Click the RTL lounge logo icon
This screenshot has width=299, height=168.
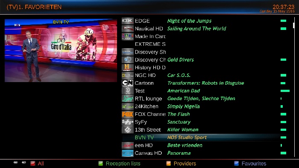(128, 99)
